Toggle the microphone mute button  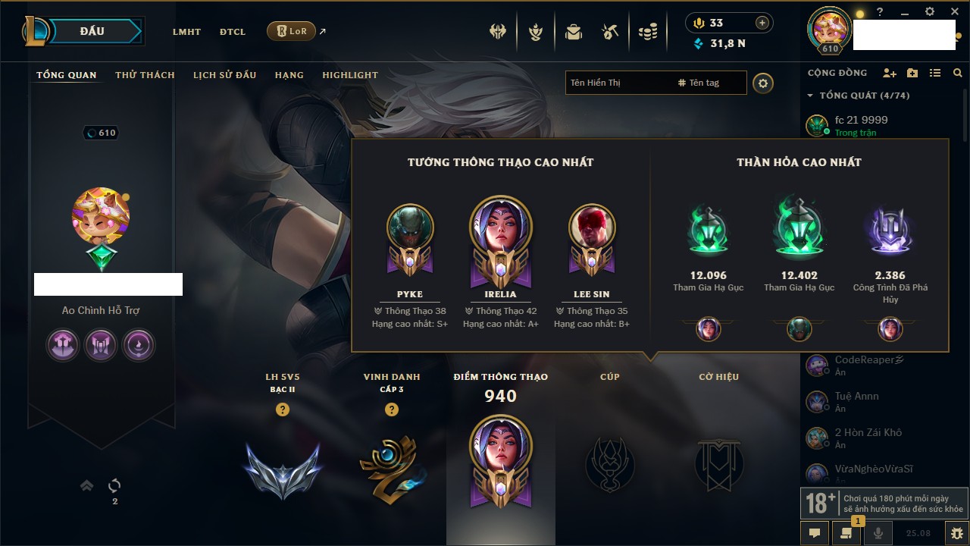(878, 533)
